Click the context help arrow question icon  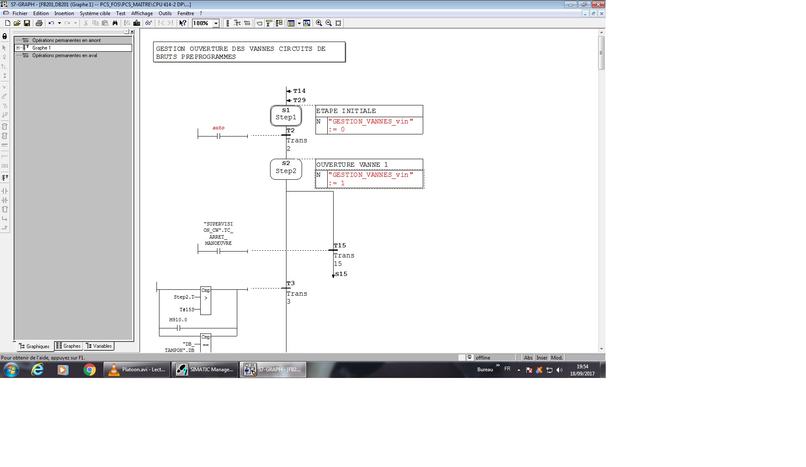point(183,23)
